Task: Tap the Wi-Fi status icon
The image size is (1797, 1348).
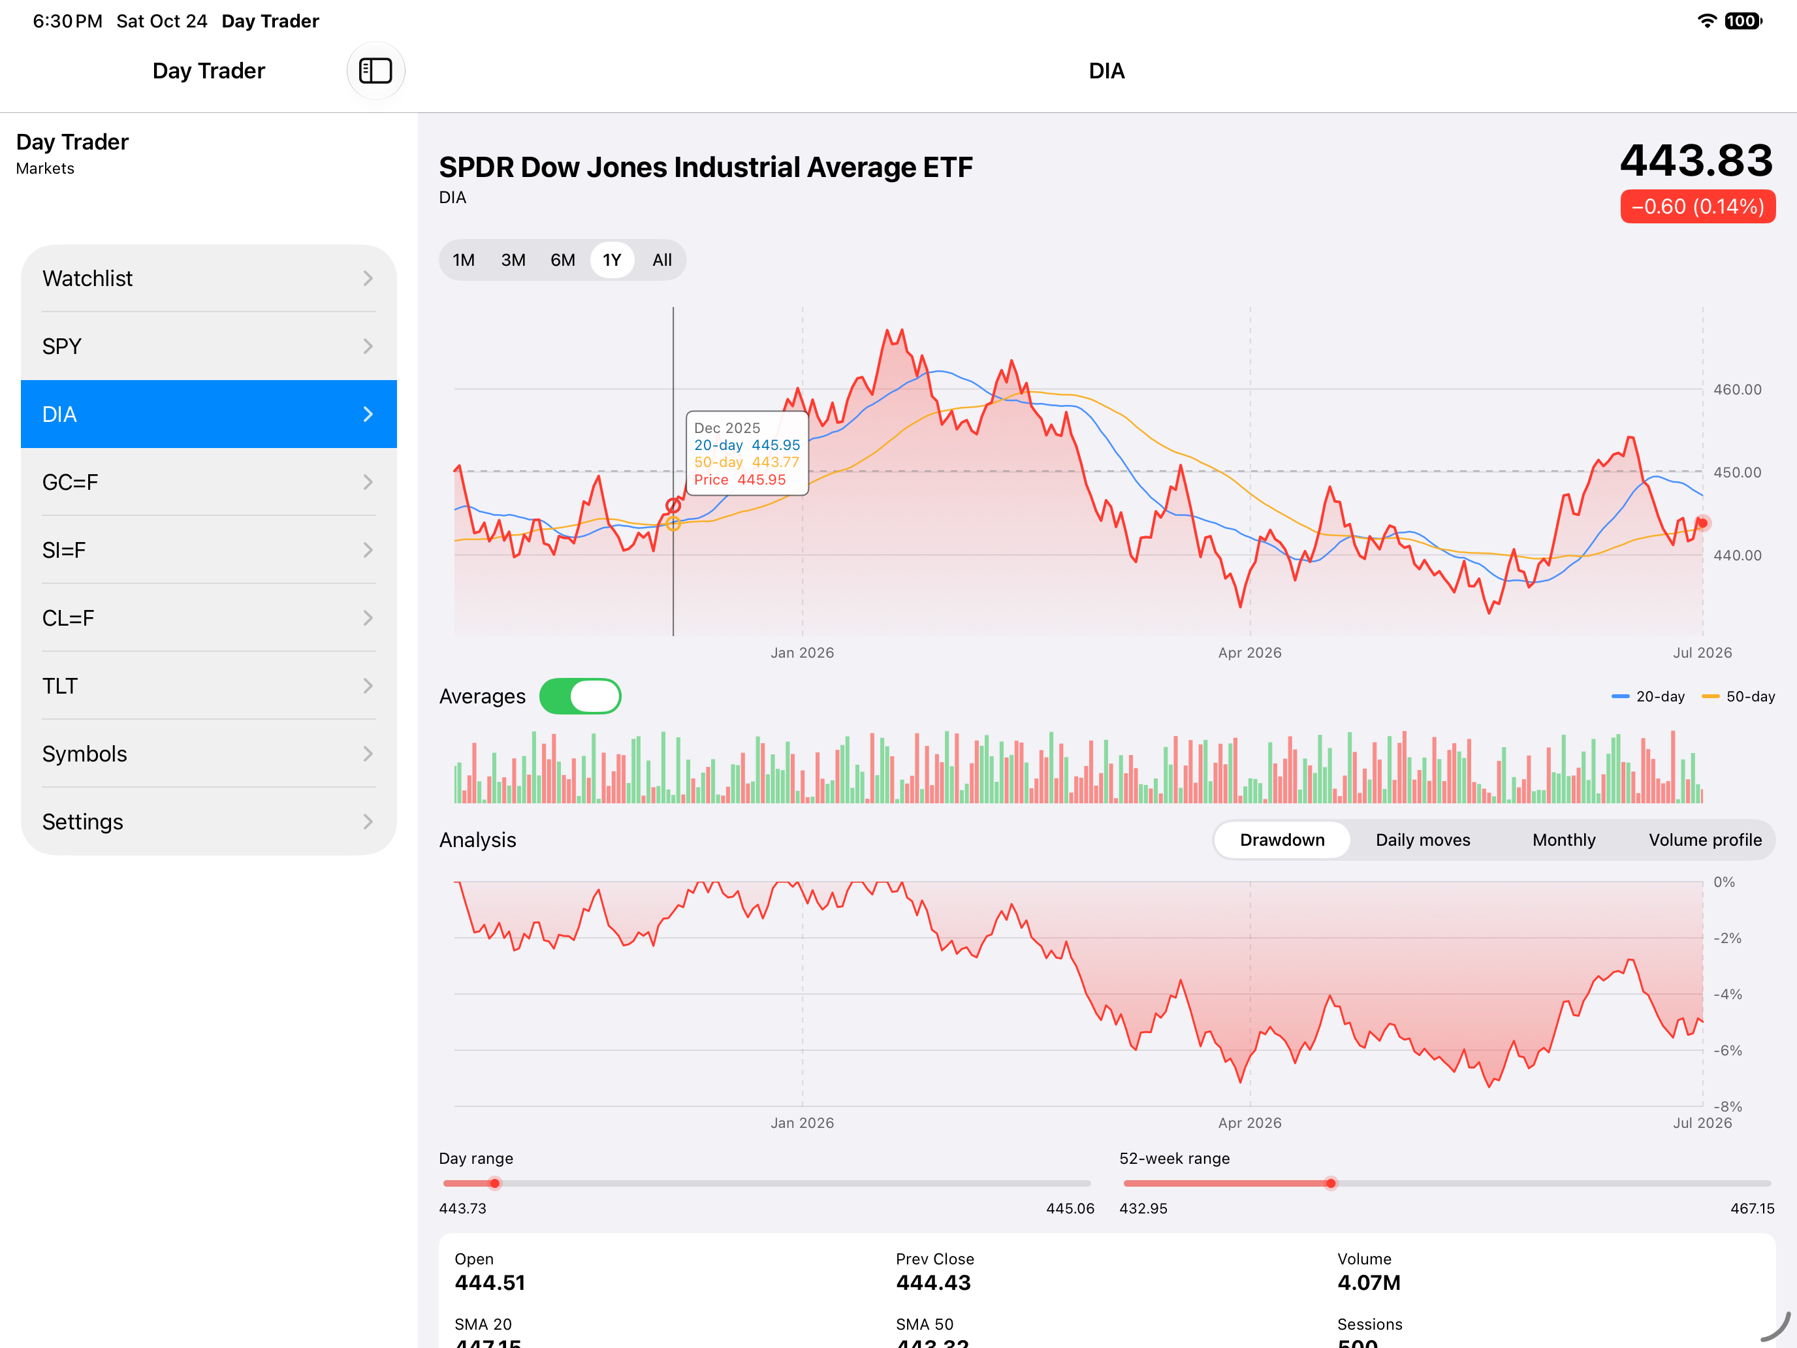Action: 1707,21
